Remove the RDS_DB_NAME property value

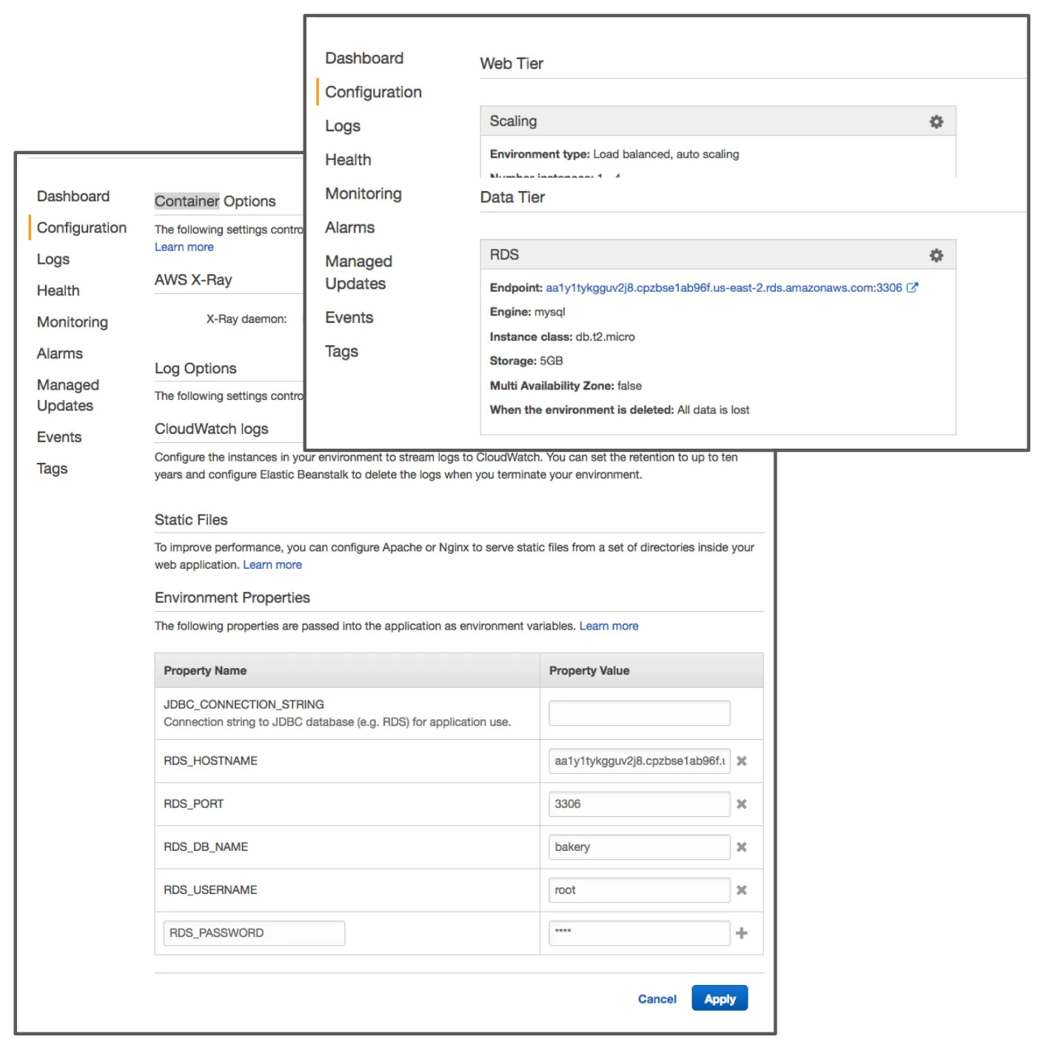[741, 847]
